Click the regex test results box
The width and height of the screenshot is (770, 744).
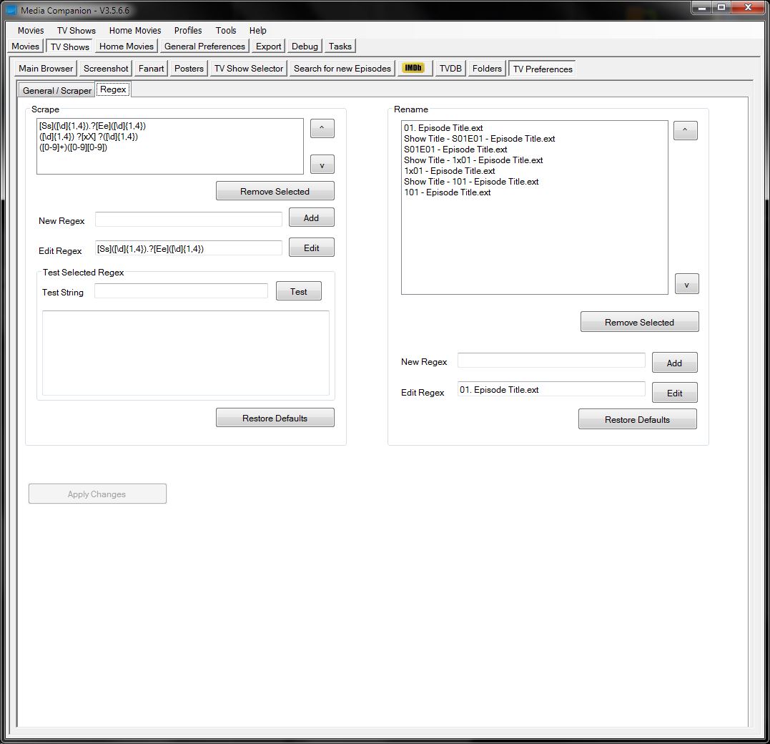click(186, 353)
